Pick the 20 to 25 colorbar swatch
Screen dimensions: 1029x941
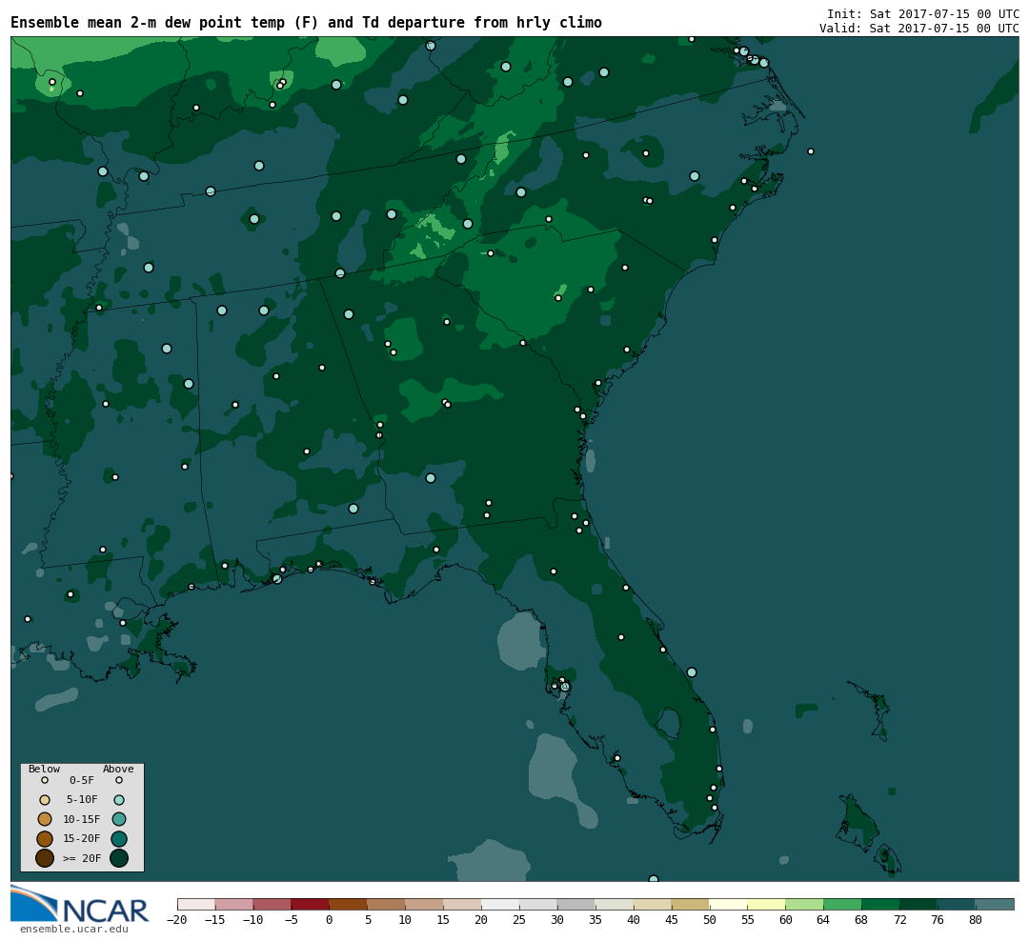pyautogui.click(x=501, y=904)
